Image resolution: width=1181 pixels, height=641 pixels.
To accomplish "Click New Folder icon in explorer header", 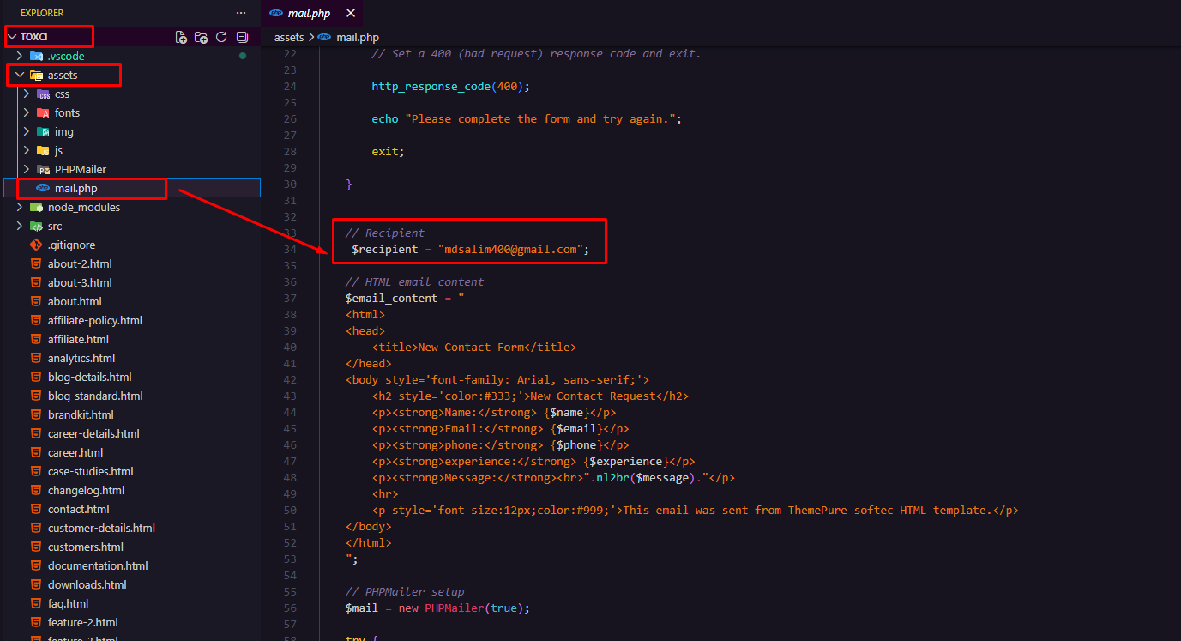I will coord(201,37).
